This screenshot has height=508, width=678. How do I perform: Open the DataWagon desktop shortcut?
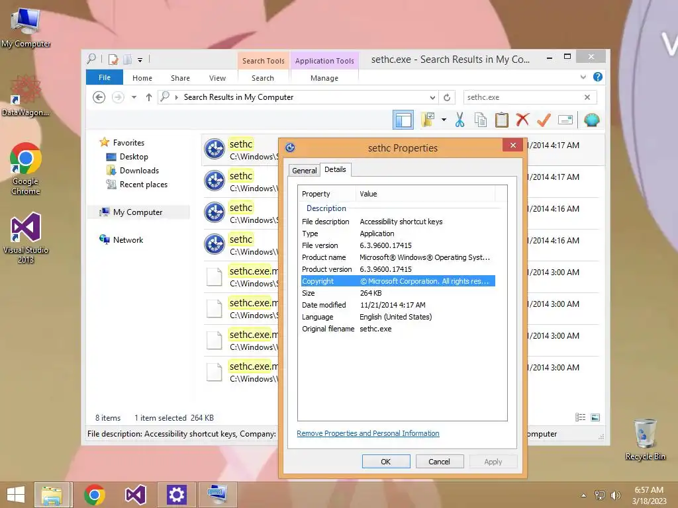tap(26, 96)
